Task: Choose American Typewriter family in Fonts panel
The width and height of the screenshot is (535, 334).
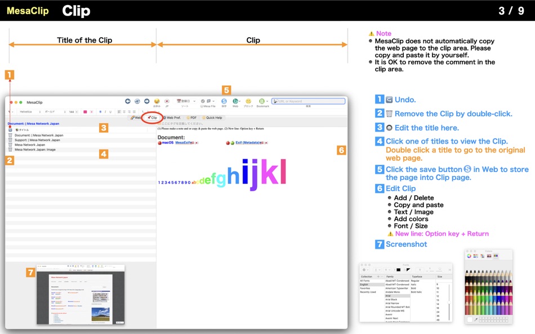Action: coord(397,288)
